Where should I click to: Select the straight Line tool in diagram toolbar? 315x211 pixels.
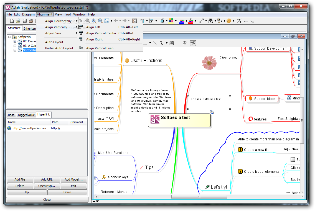[155, 43]
